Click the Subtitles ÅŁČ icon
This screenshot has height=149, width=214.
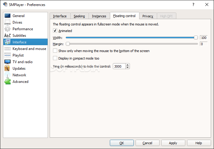pos(7,36)
